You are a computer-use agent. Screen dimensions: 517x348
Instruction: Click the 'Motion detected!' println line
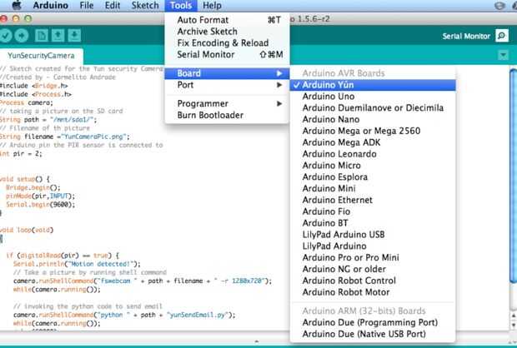(77, 264)
